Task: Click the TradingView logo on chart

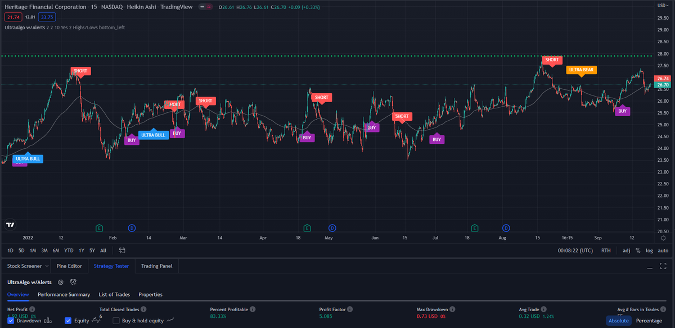Action: (x=10, y=224)
